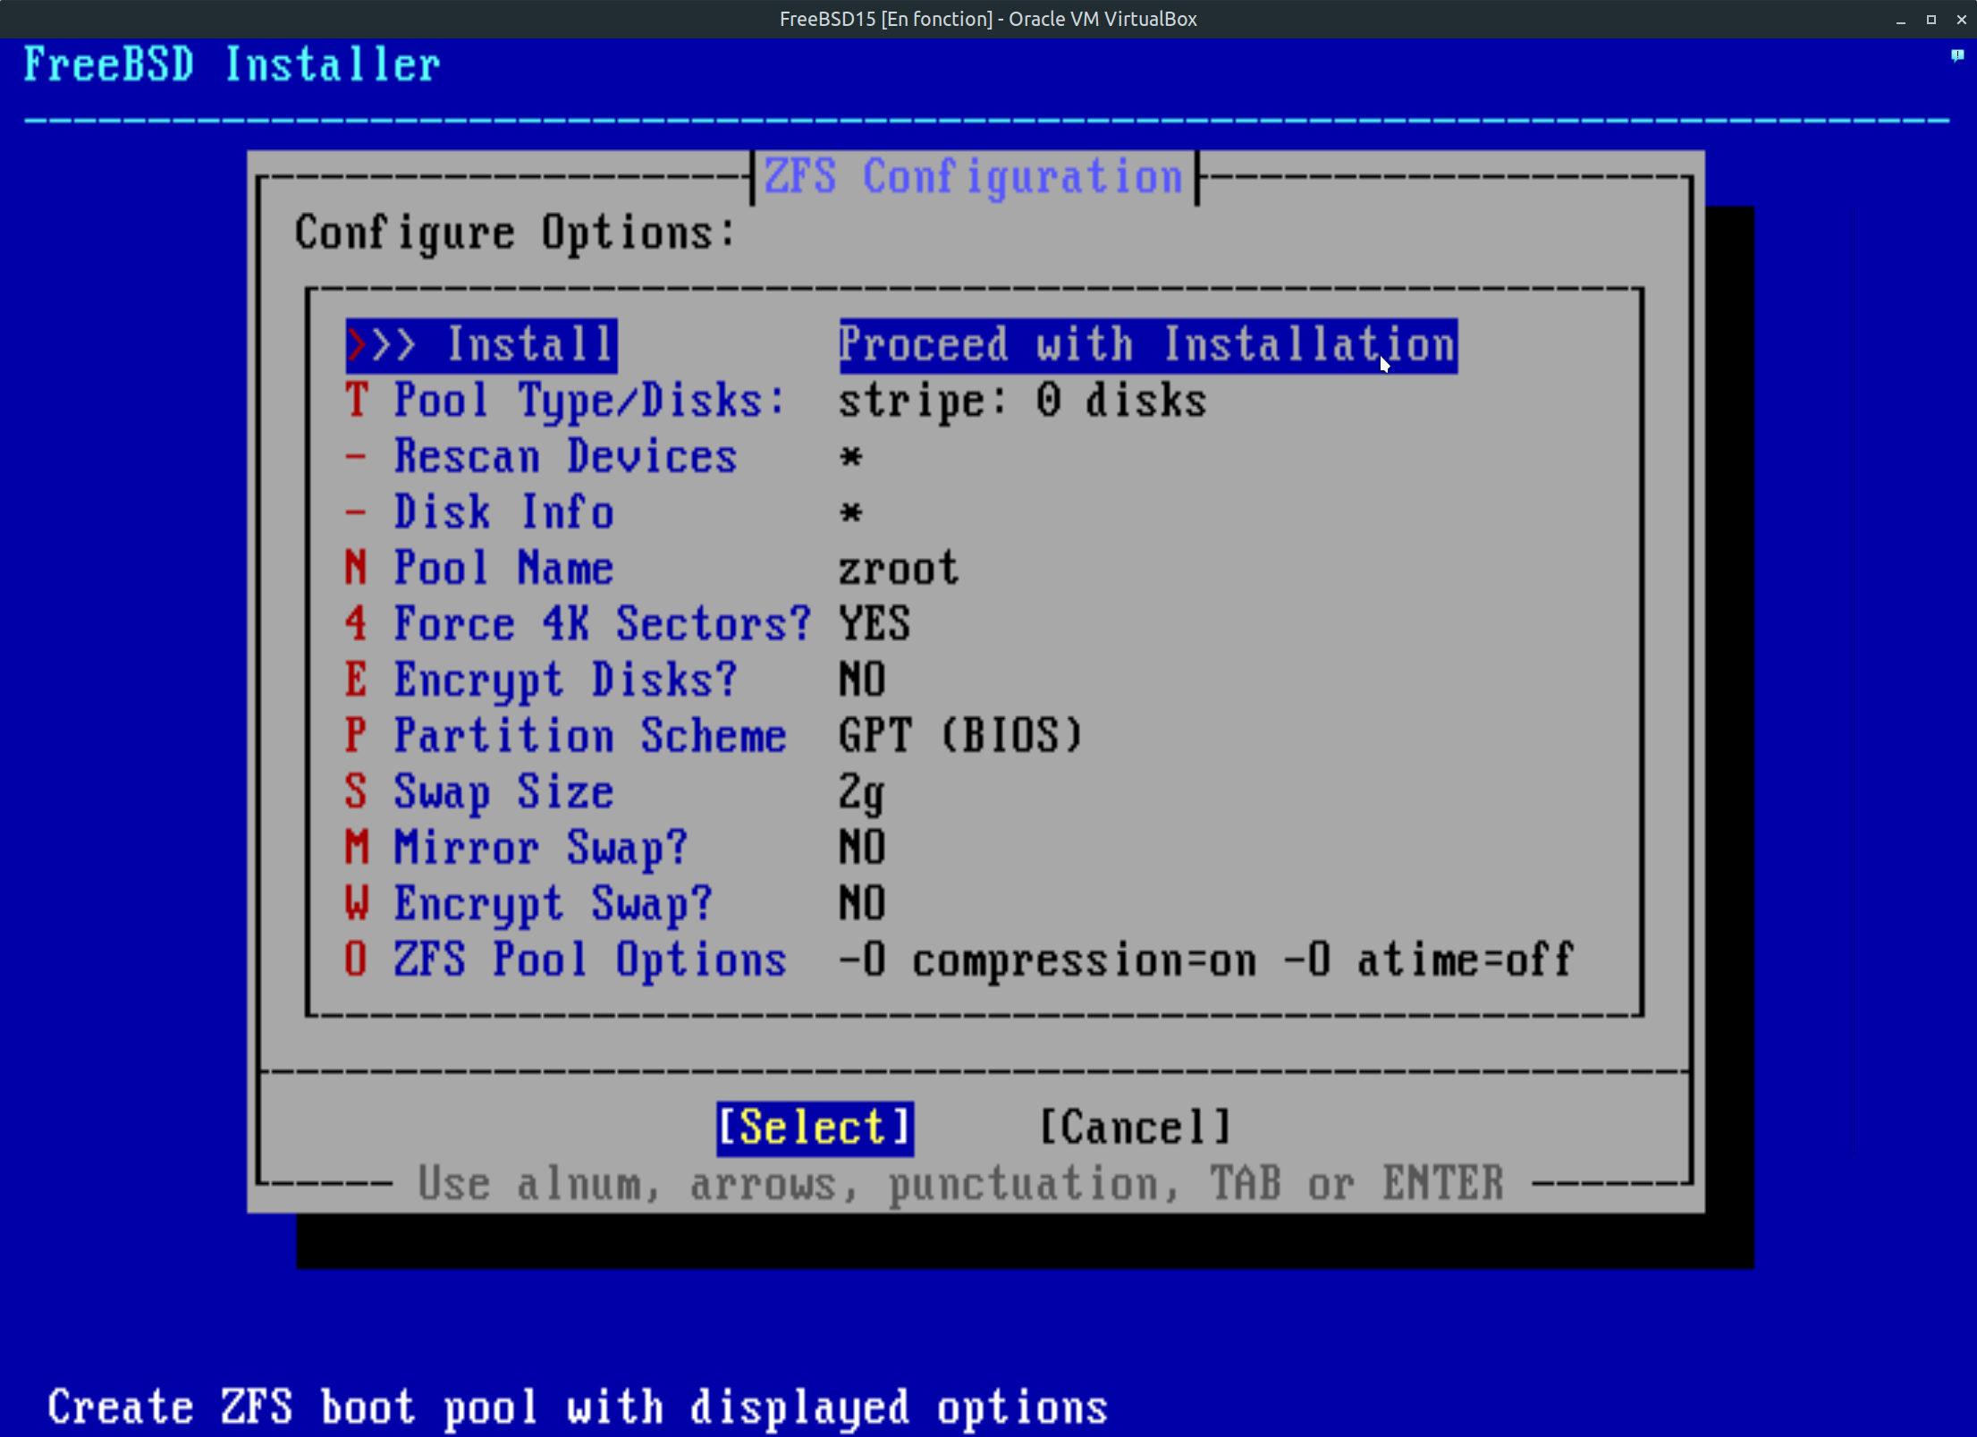1977x1437 pixels.
Task: Click the VirtualBox notification icon top-right
Action: [x=1956, y=55]
